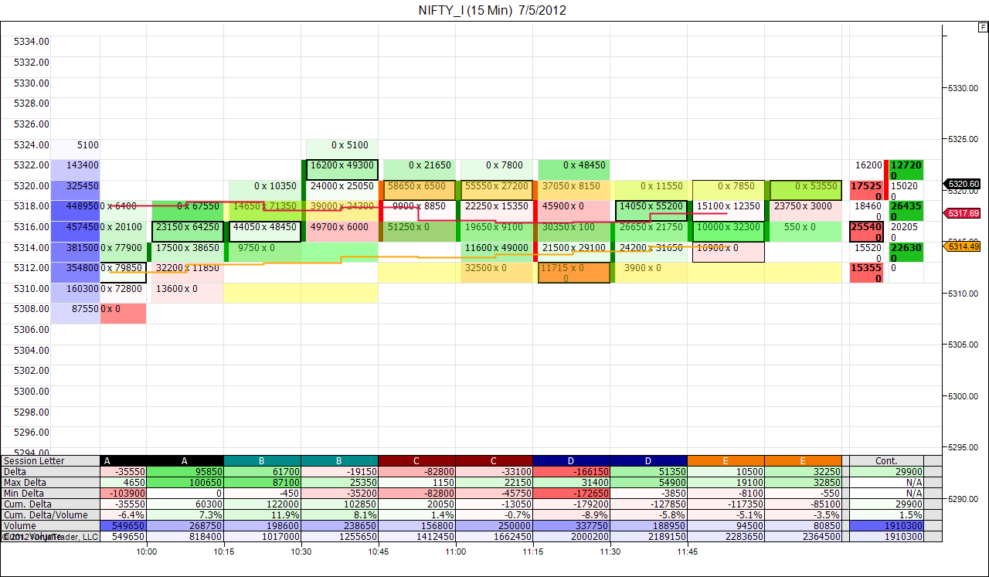Click the 5334.00 left price label

tap(32, 42)
